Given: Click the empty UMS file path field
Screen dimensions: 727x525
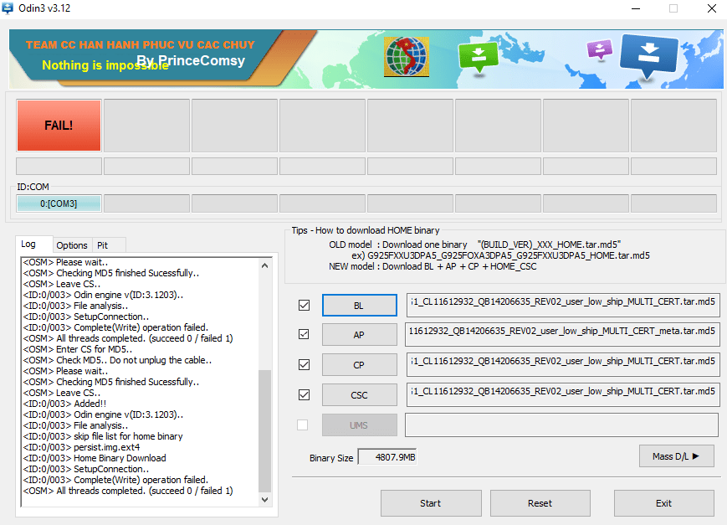Looking at the screenshot, I should pos(561,425).
